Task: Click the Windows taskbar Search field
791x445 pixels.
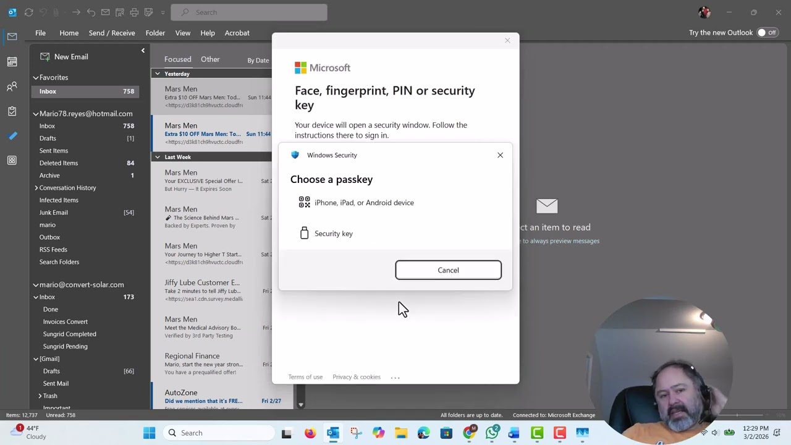Action: (x=219, y=433)
